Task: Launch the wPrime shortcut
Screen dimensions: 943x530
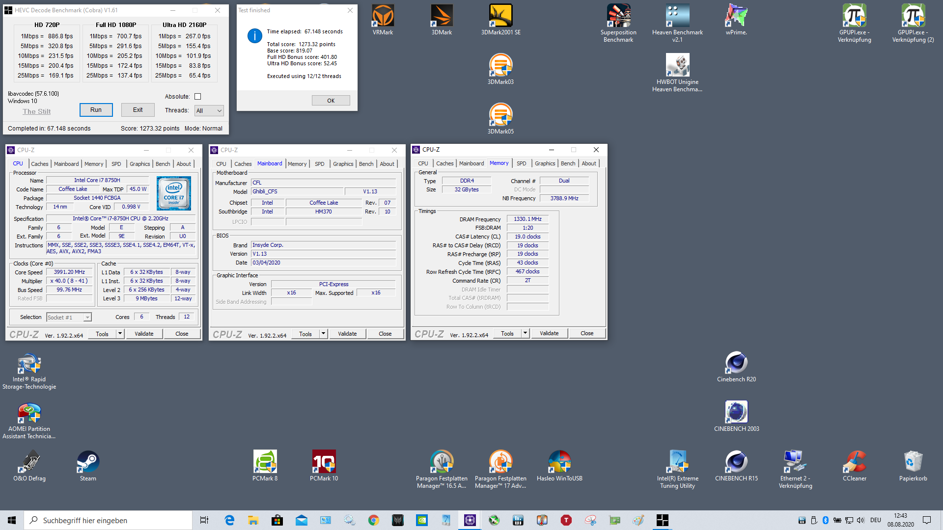Action: pos(736,20)
